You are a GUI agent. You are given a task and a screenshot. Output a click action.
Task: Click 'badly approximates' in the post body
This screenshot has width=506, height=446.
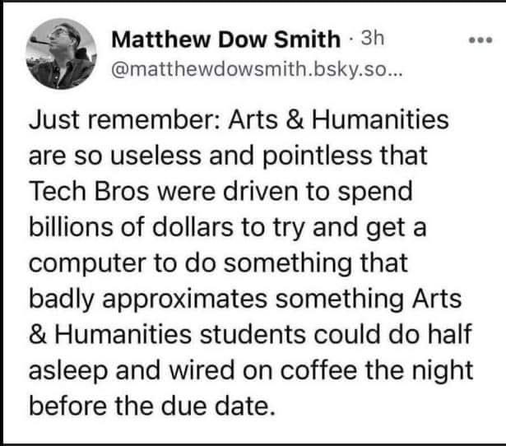148,300
